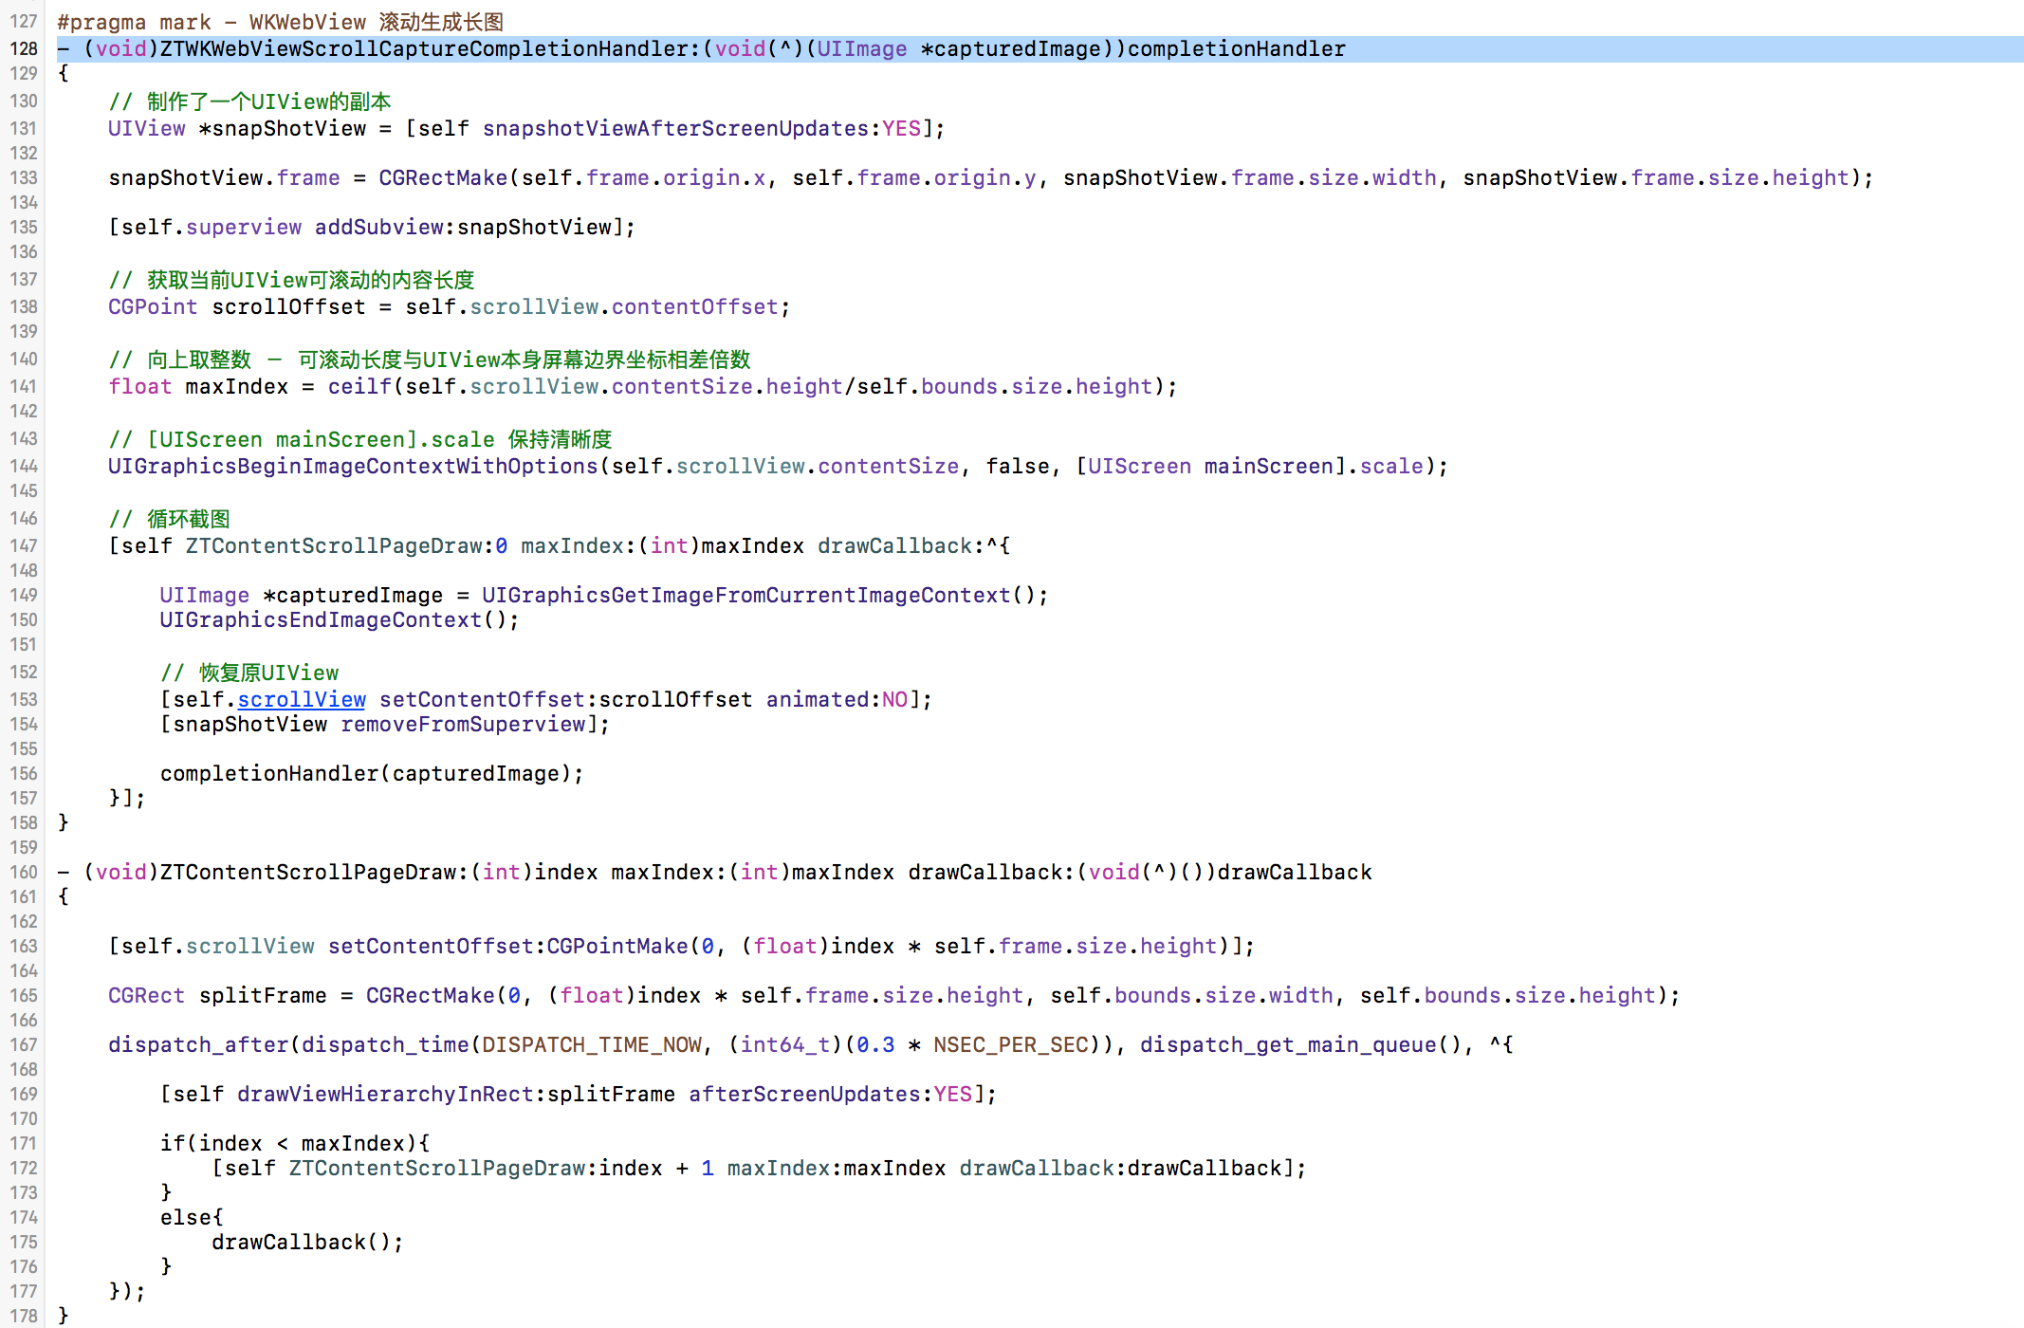The height and width of the screenshot is (1328, 2024).
Task: Click the CGPoint type on line 138
Action: (x=153, y=306)
